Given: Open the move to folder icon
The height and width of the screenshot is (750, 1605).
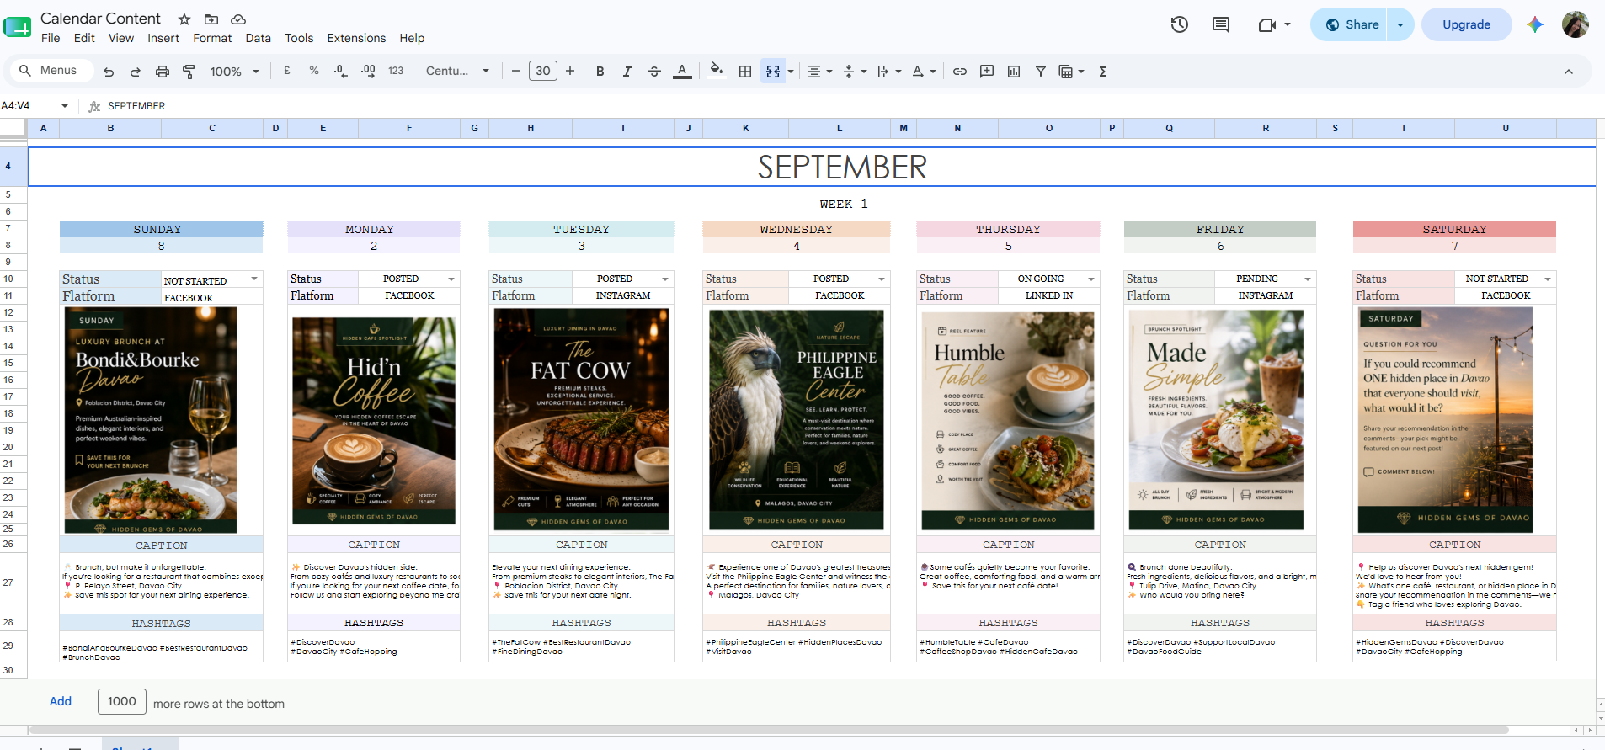Looking at the screenshot, I should [x=211, y=19].
